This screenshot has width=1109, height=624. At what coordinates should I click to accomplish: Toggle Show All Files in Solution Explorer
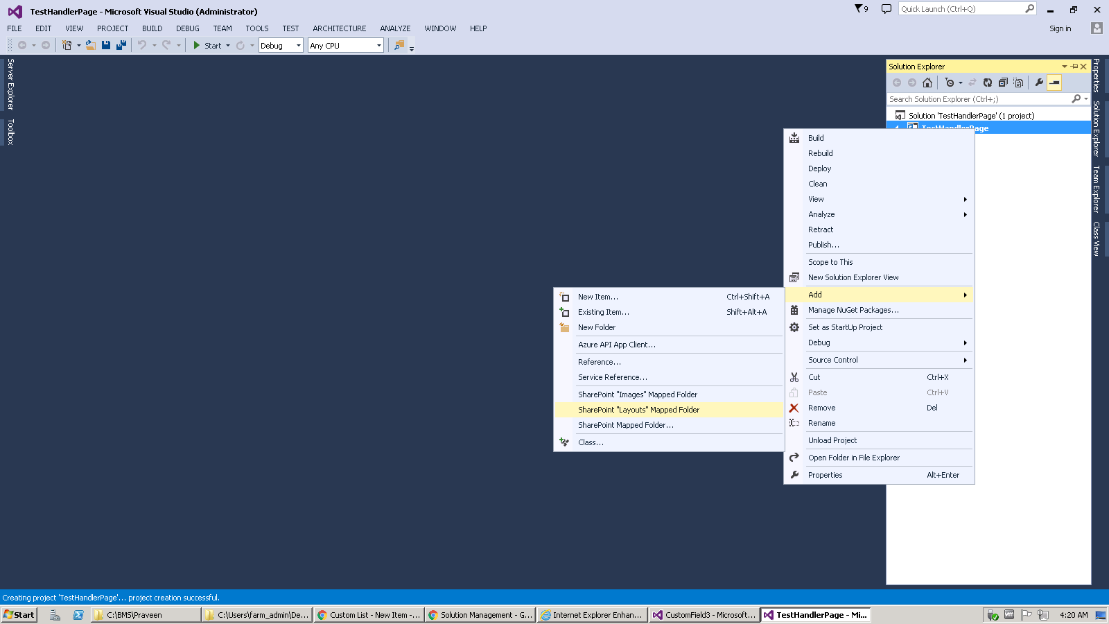click(1018, 83)
